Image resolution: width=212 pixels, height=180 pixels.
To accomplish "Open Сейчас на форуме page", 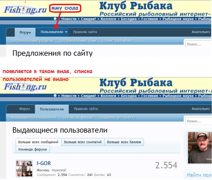I will click(78, 117).
